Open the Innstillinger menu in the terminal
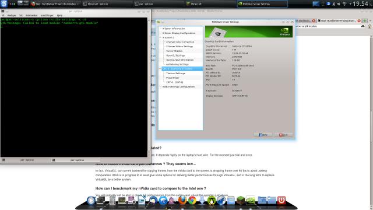The image size is (373, 210). pyautogui.click(x=47, y=16)
